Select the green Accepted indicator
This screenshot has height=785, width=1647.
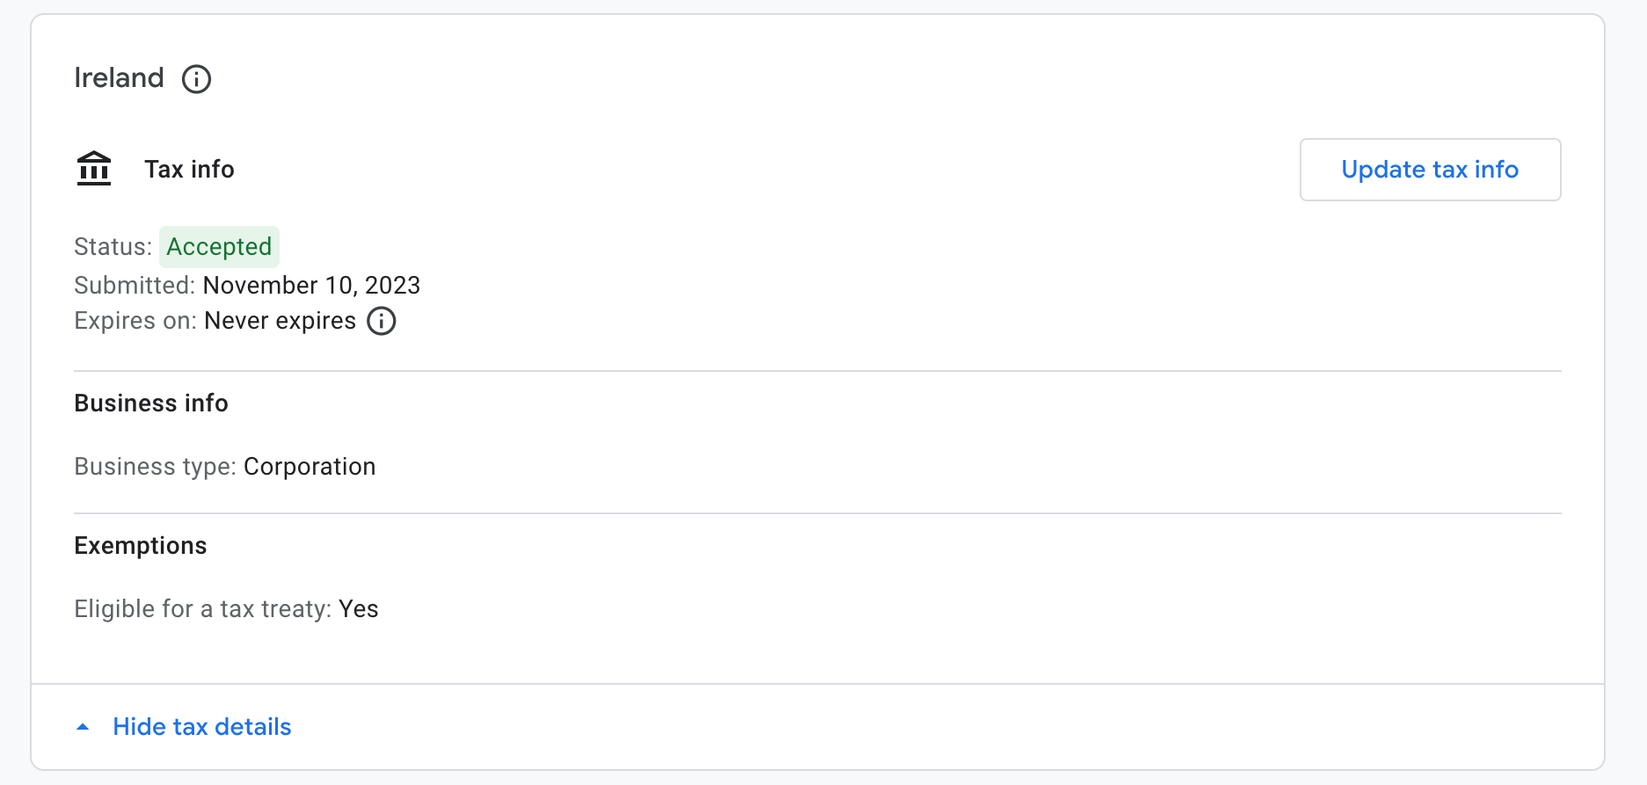(x=219, y=247)
